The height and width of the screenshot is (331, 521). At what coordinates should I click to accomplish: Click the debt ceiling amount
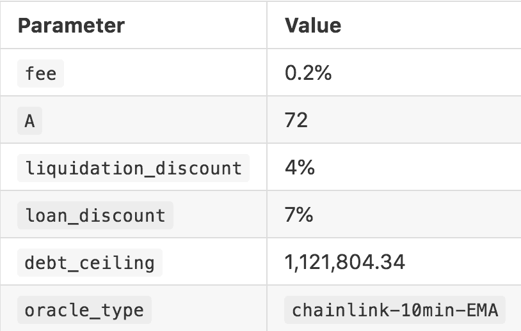coord(345,263)
